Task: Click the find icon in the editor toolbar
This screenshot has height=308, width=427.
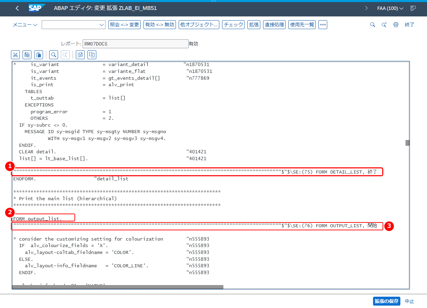Action: pyautogui.click(x=54, y=54)
